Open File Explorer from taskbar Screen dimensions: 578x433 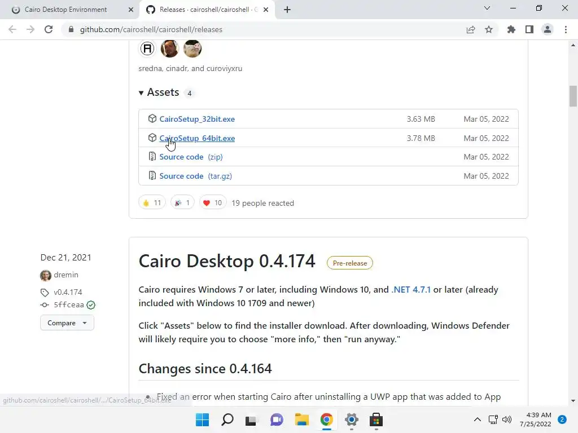[x=301, y=419]
